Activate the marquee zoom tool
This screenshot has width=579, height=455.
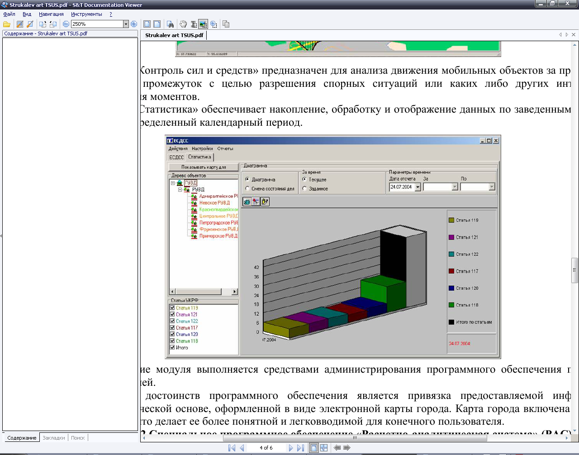214,24
